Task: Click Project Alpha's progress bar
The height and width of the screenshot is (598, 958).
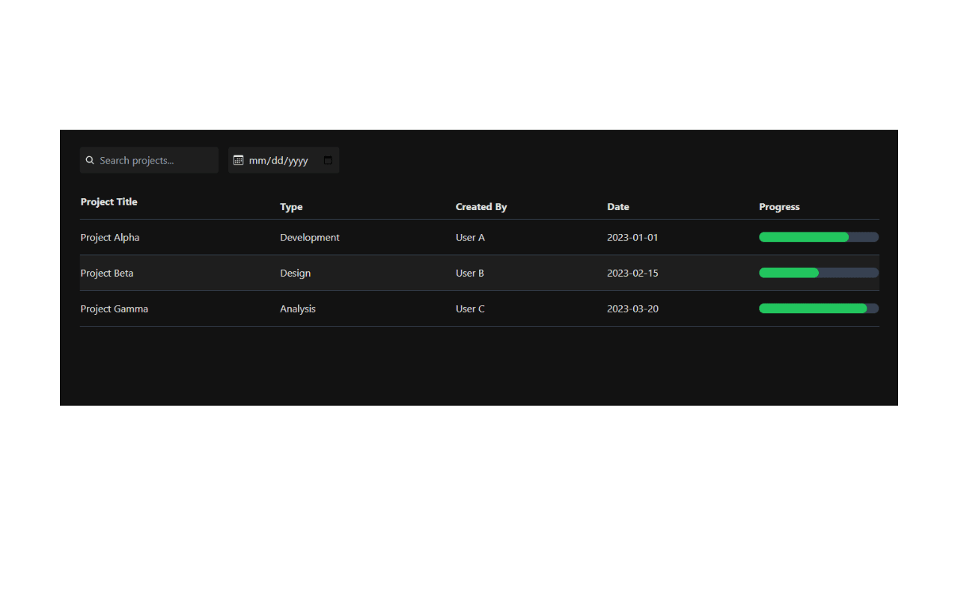Action: tap(819, 237)
